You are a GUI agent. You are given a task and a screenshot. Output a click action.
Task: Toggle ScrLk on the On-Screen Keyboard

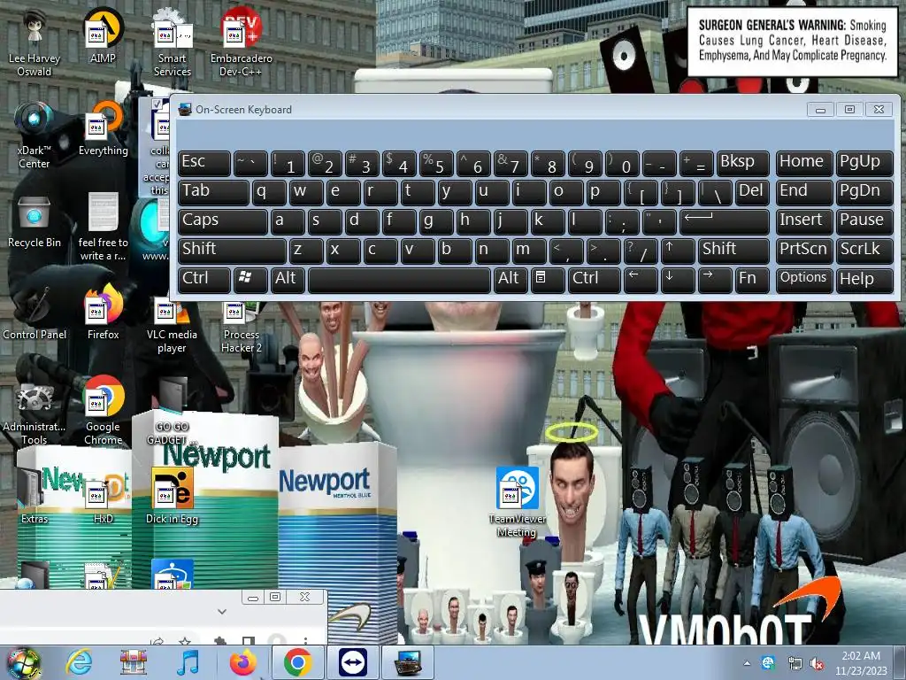[864, 250]
